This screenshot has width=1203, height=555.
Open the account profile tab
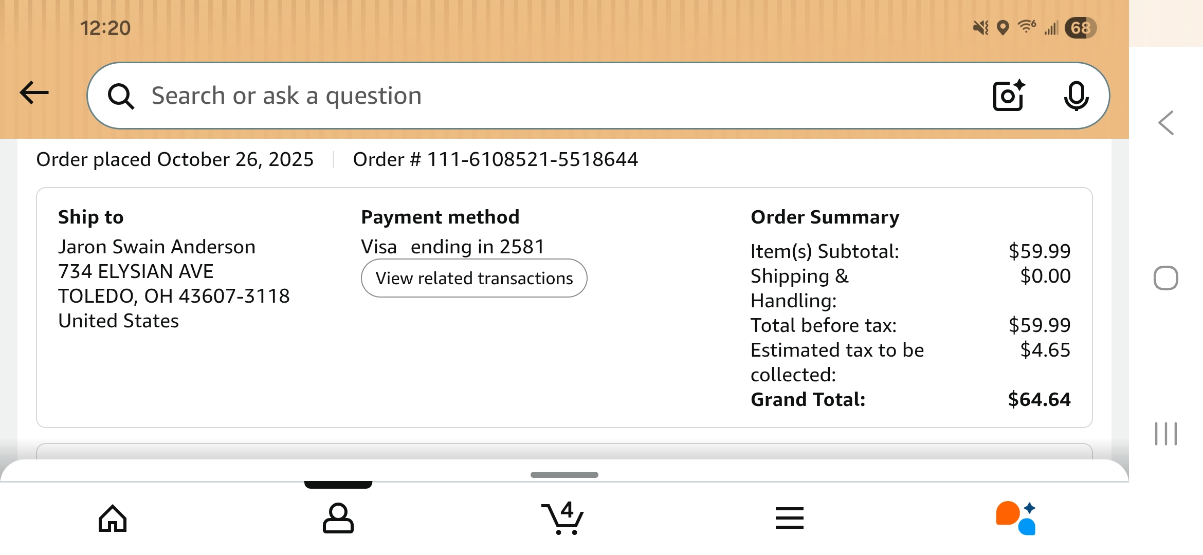[x=338, y=518]
